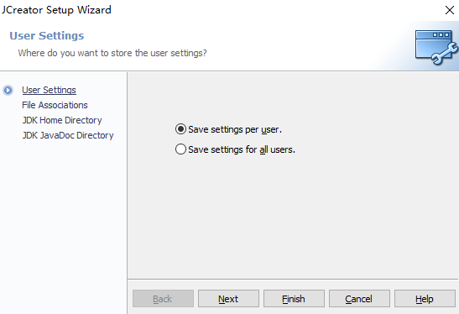Jump to the JDK Home Directory step
This screenshot has height=314, width=459.
click(62, 120)
